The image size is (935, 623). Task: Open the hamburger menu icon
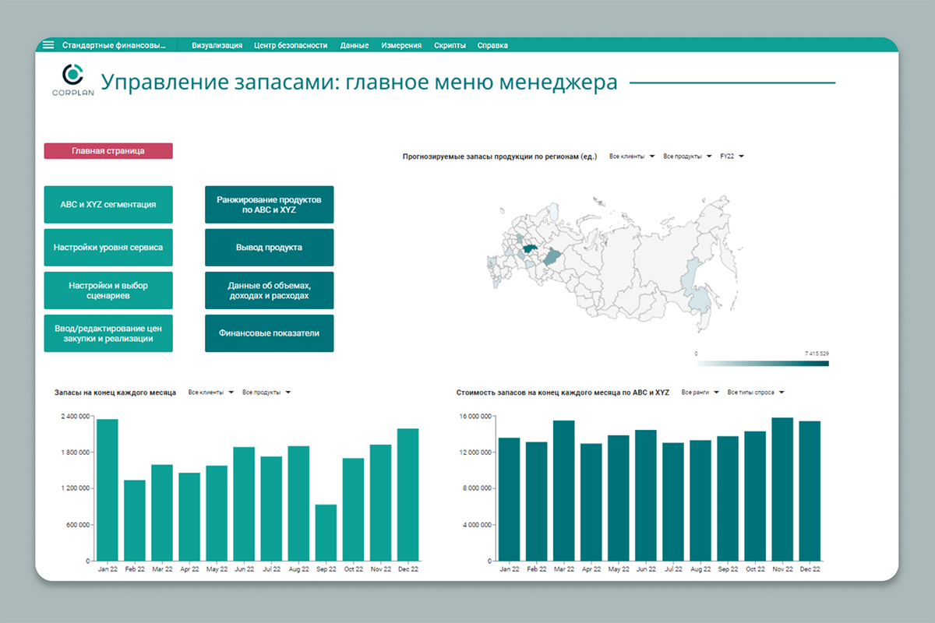[48, 45]
